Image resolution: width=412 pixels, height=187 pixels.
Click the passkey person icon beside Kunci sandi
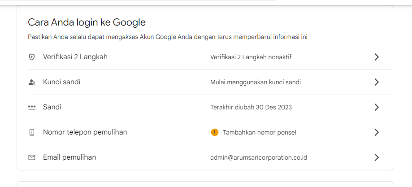tap(31, 82)
